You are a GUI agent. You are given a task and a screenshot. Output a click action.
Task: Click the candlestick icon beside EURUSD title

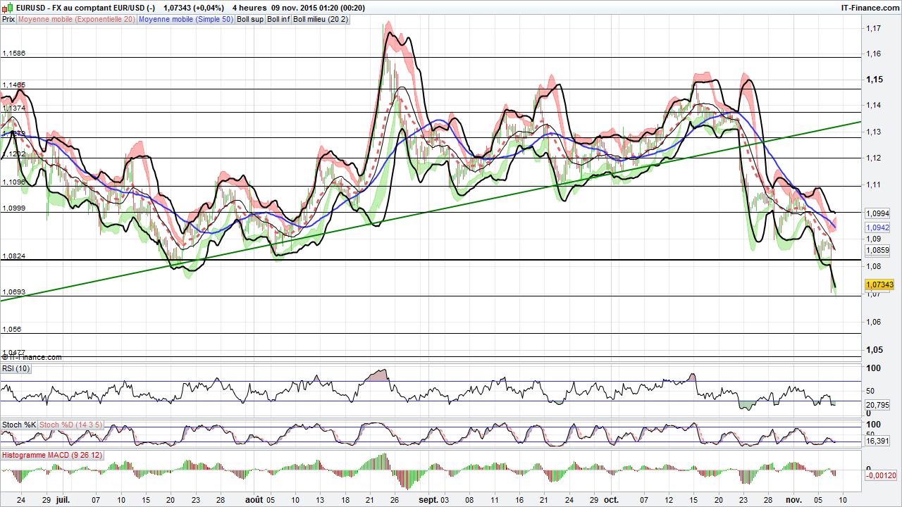coord(8,8)
